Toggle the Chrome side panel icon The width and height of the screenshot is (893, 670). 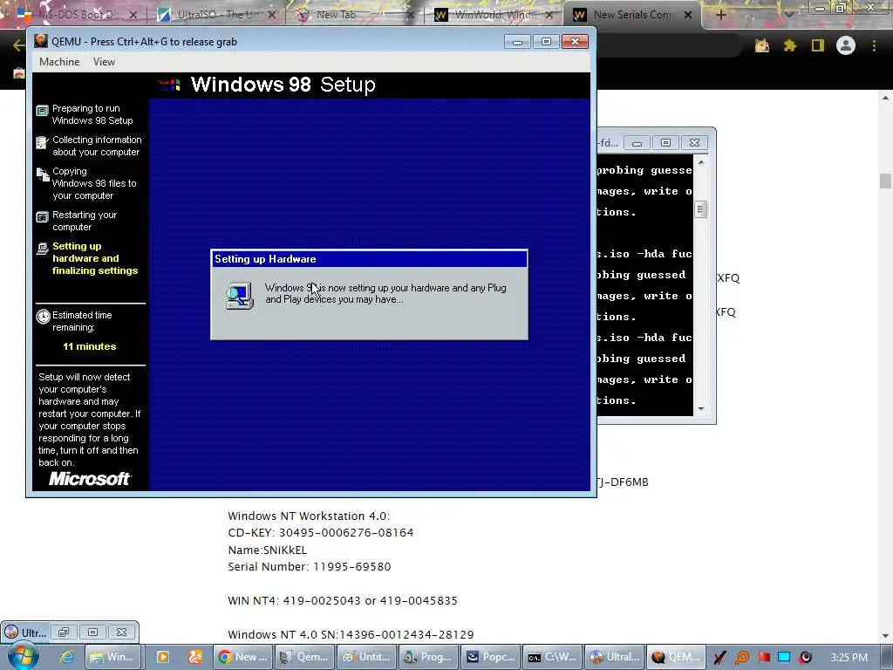pos(818,45)
